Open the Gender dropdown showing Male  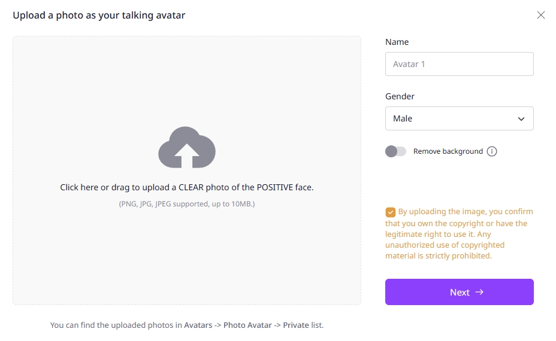pos(459,118)
